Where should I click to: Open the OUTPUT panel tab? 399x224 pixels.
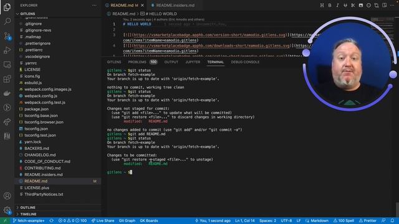pyautogui.click(x=171, y=62)
